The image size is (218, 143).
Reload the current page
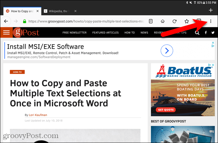175,21
